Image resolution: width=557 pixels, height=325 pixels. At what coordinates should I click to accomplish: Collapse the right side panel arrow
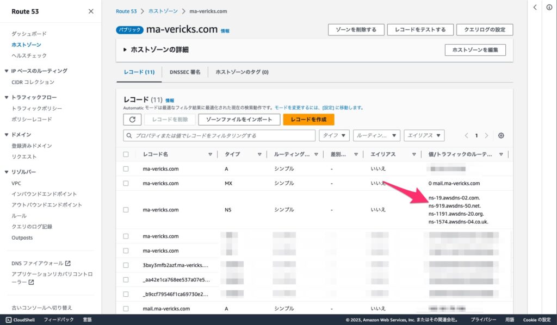535,8
